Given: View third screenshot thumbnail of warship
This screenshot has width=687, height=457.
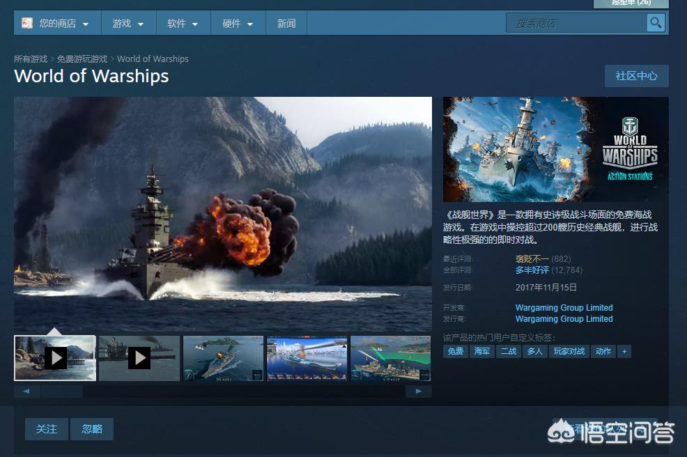Looking at the screenshot, I should click(224, 358).
